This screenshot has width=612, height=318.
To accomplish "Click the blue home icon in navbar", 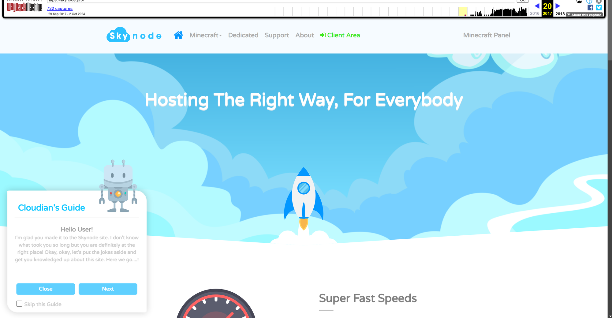I will pos(178,35).
